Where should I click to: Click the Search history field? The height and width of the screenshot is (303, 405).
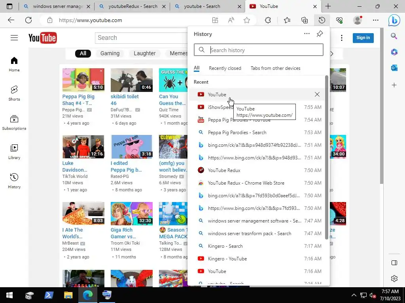(x=259, y=50)
